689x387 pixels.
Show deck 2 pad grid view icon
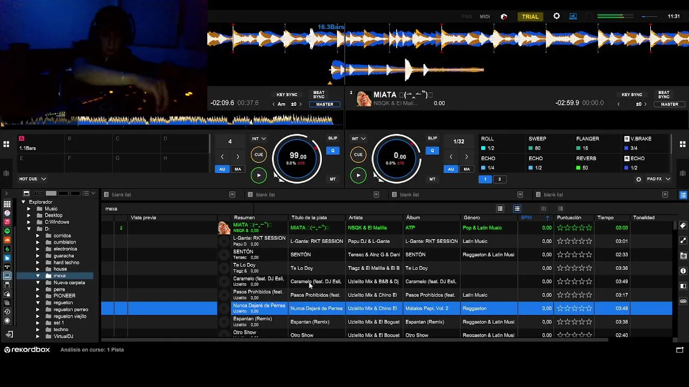683,144
